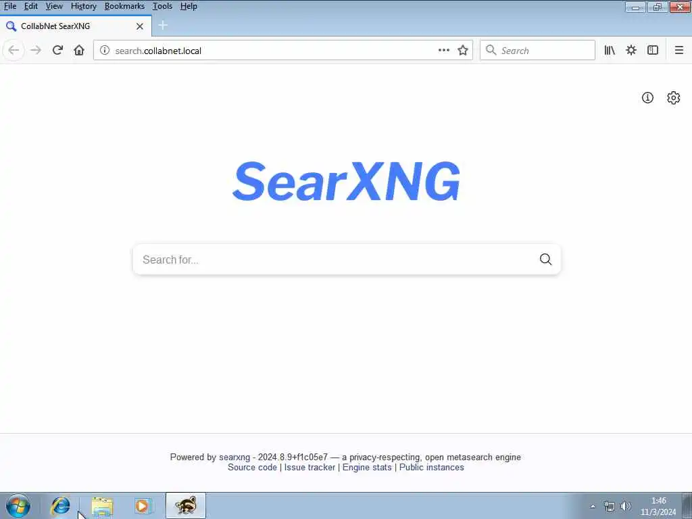Launch Internet Explorer from taskbar
This screenshot has height=519, width=692.
pyautogui.click(x=60, y=505)
